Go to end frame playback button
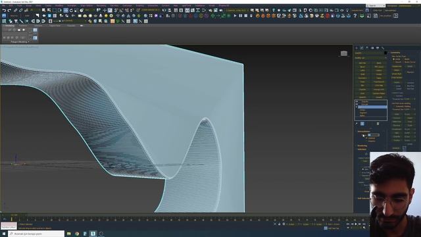Screen dimensions: 421x237 click(364, 224)
